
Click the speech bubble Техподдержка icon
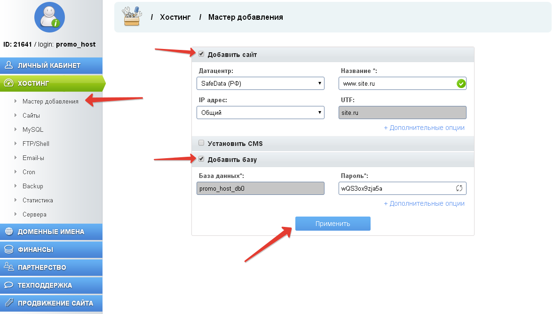tap(8, 285)
